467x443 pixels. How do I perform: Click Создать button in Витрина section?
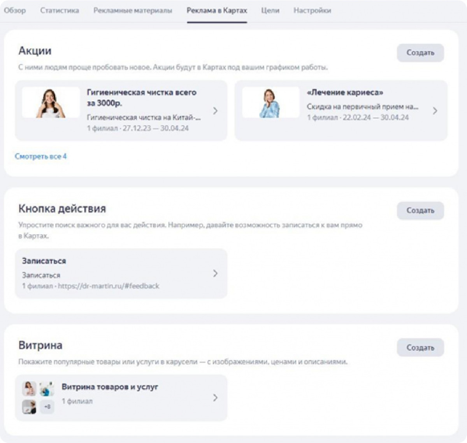pyautogui.click(x=420, y=347)
